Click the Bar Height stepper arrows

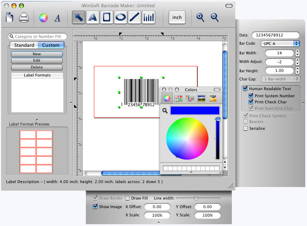(x=297, y=70)
